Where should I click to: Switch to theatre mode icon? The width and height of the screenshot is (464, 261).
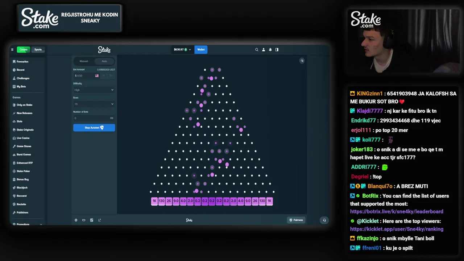tap(84, 220)
